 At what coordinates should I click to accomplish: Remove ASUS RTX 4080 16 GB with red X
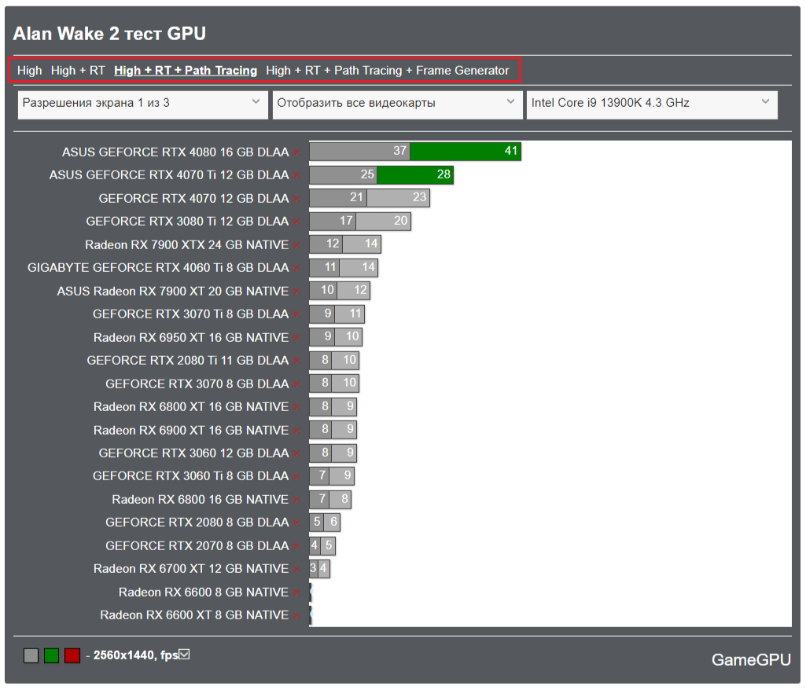pyautogui.click(x=296, y=152)
